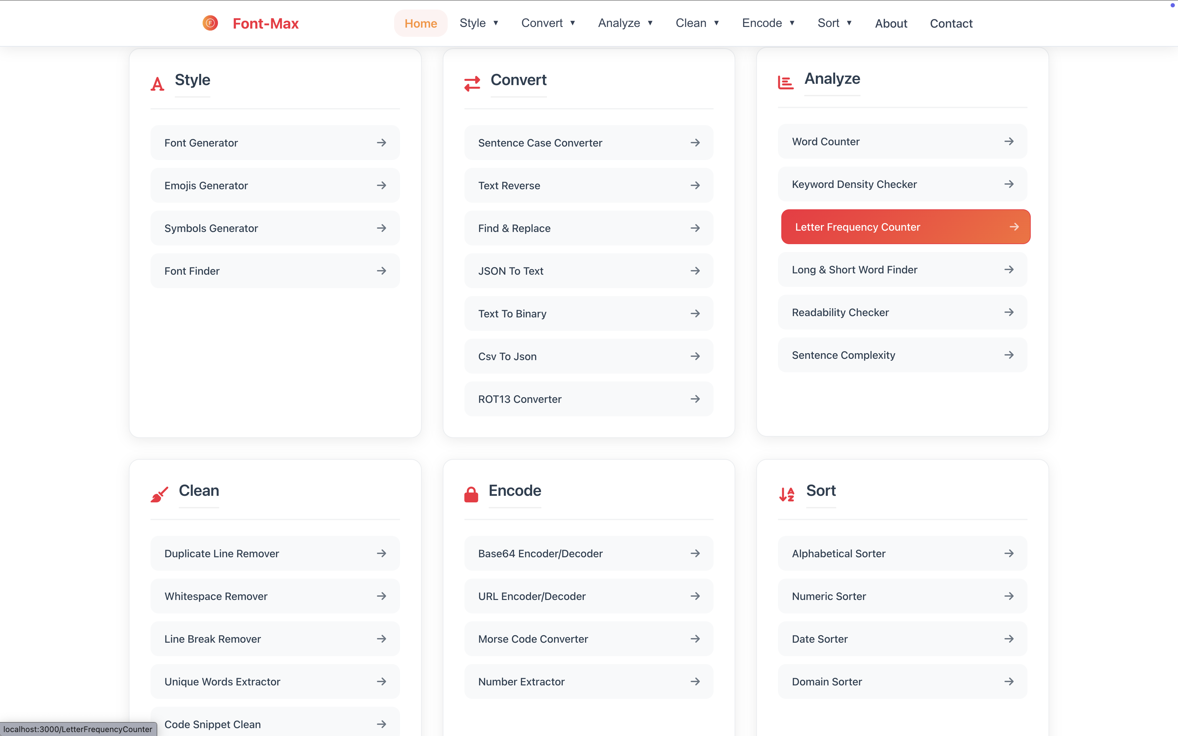This screenshot has width=1178, height=736.
Task: Expand the Convert menu in navbar
Action: (548, 23)
